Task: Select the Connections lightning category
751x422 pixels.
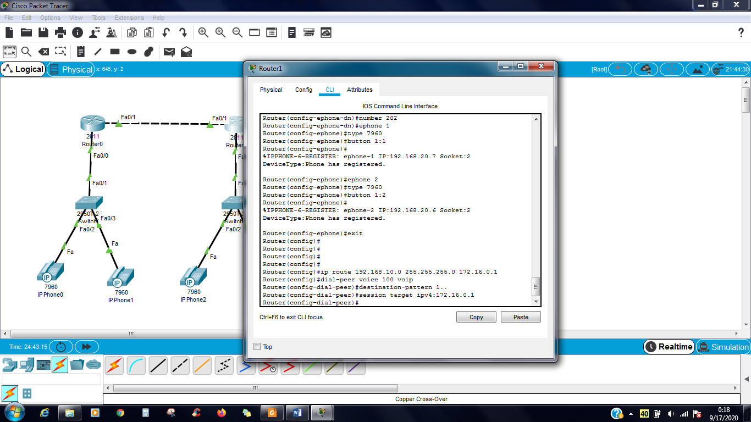Action: (x=60, y=364)
